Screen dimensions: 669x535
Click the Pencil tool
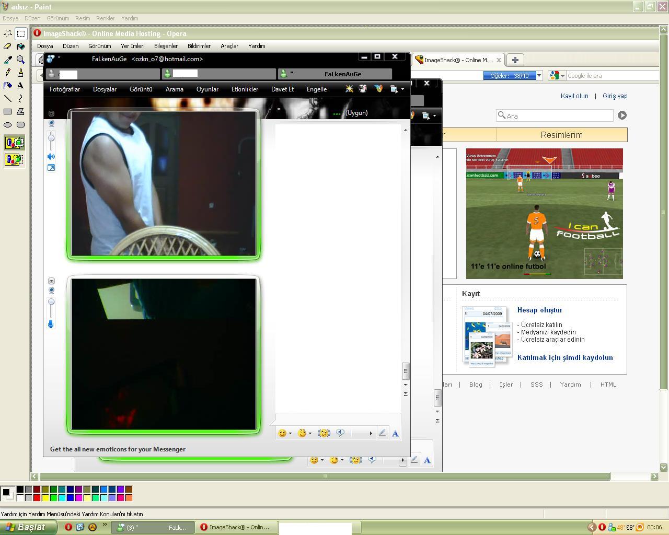(8, 72)
